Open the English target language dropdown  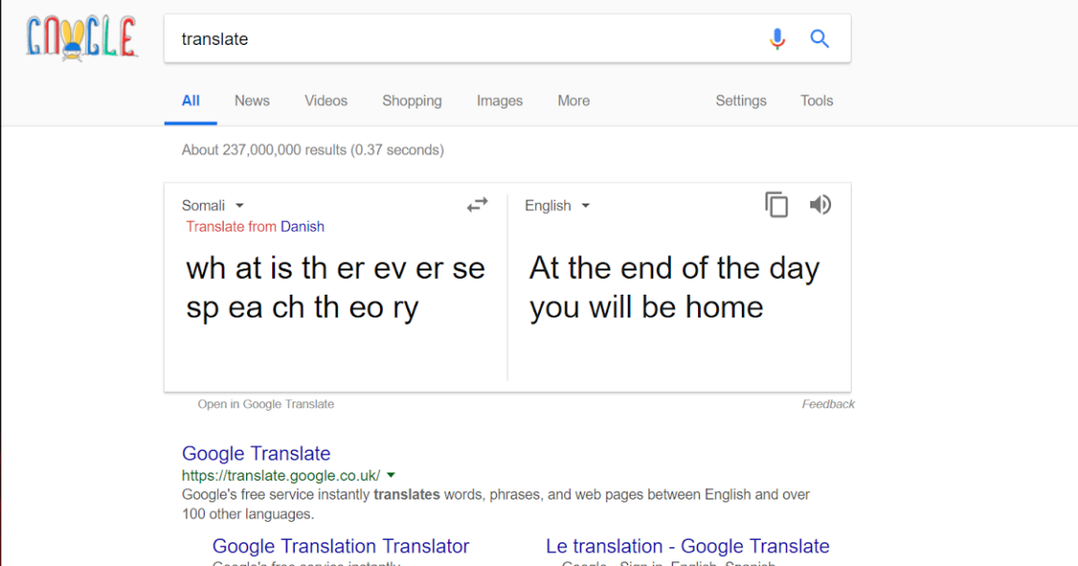556,205
